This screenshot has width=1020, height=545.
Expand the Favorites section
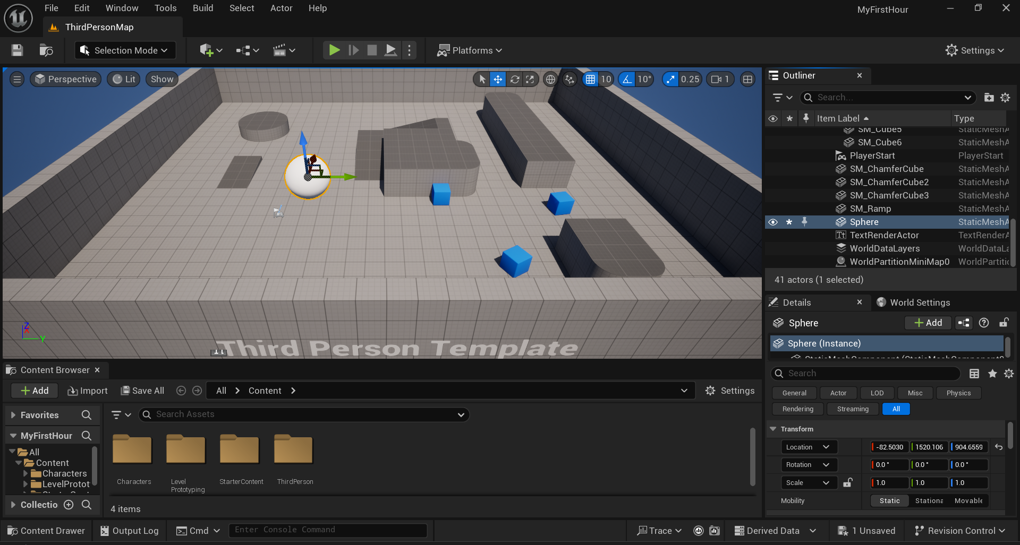(13, 415)
